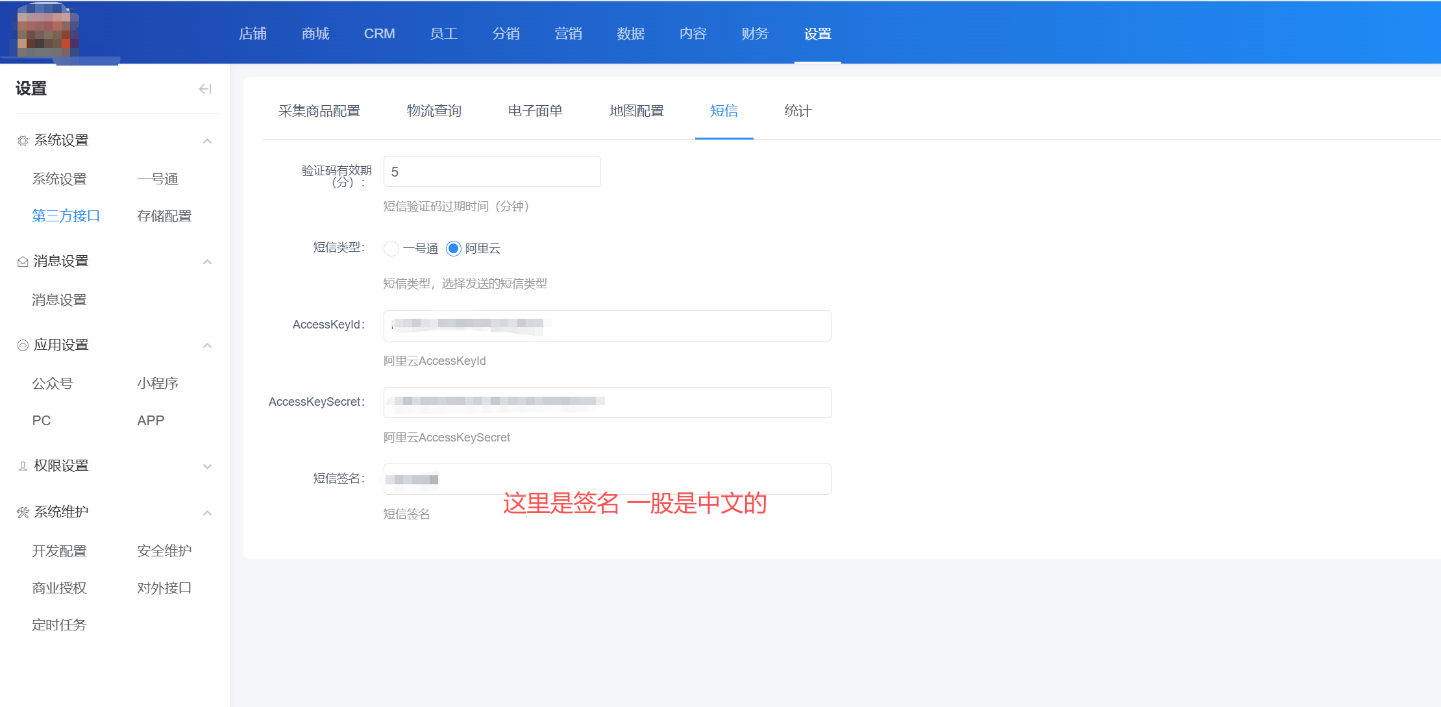Open the 营销 top menu
The width and height of the screenshot is (1441, 707).
point(568,34)
